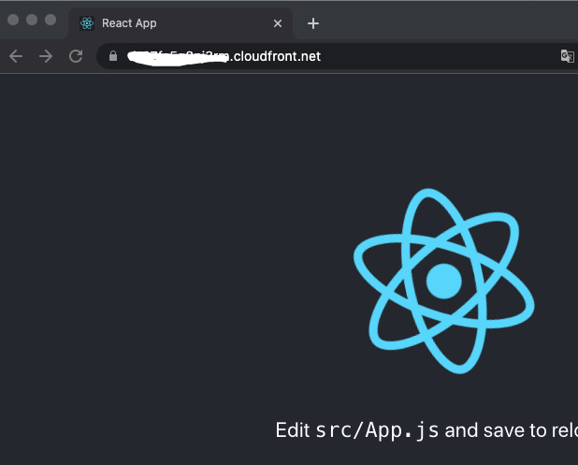Click the cloudfront.net address bar
Screen dimensions: 578x465
[x=336, y=56]
